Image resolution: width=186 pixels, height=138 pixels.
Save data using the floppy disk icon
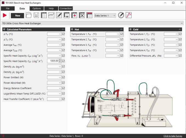click(x=36, y=15)
